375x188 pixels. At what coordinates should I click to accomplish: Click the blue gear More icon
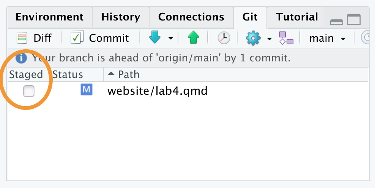pos(253,38)
